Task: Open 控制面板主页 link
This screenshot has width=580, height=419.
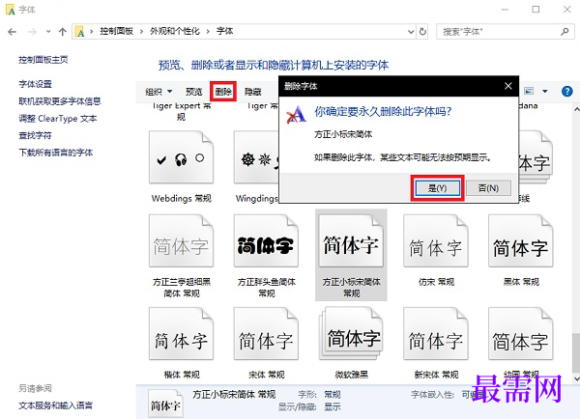Action: [43, 60]
